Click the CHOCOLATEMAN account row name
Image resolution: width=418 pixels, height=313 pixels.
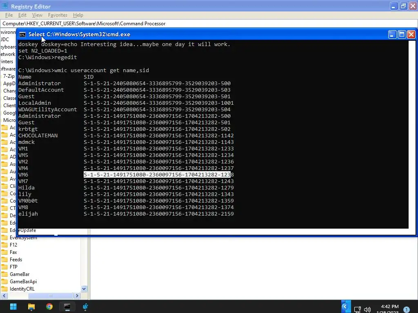pyautogui.click(x=38, y=136)
